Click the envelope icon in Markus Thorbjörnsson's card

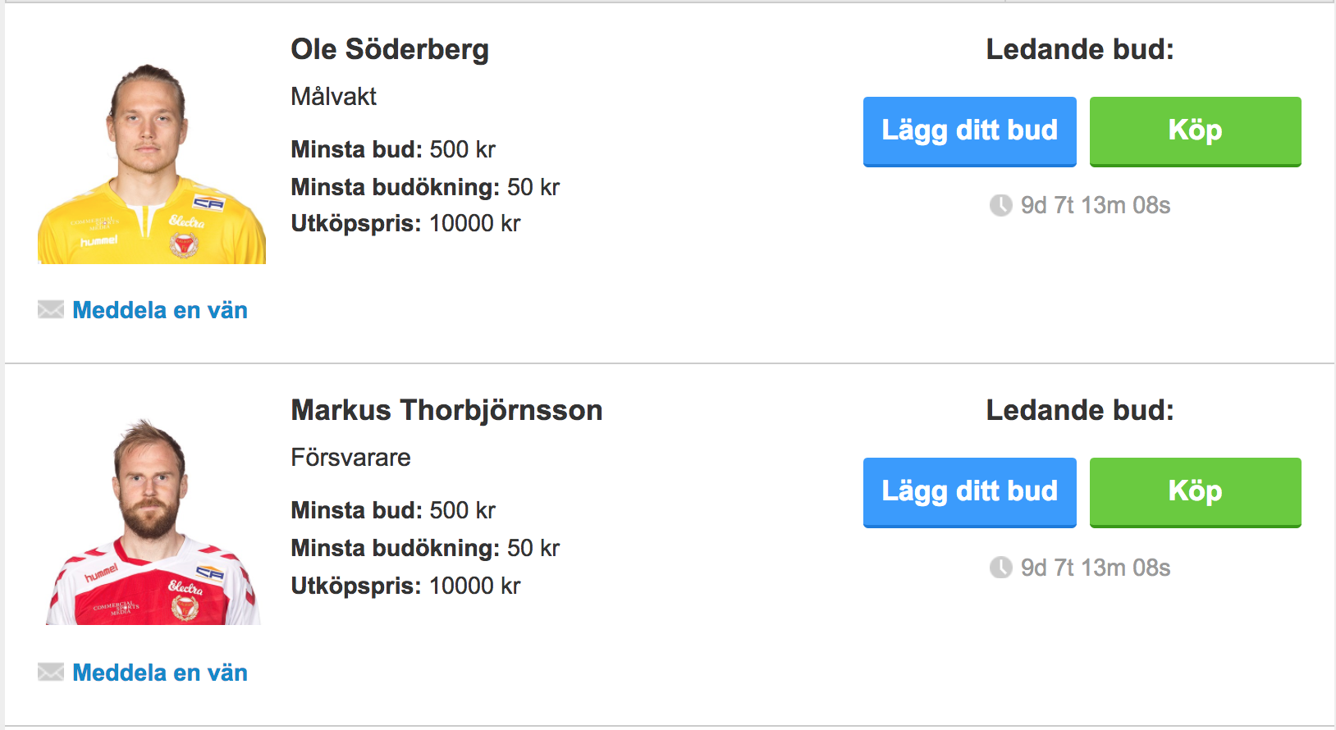(51, 672)
